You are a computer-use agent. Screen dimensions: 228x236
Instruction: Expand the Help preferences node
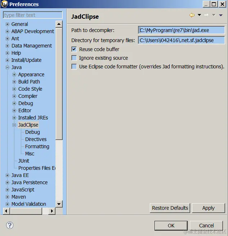click(x=7, y=53)
